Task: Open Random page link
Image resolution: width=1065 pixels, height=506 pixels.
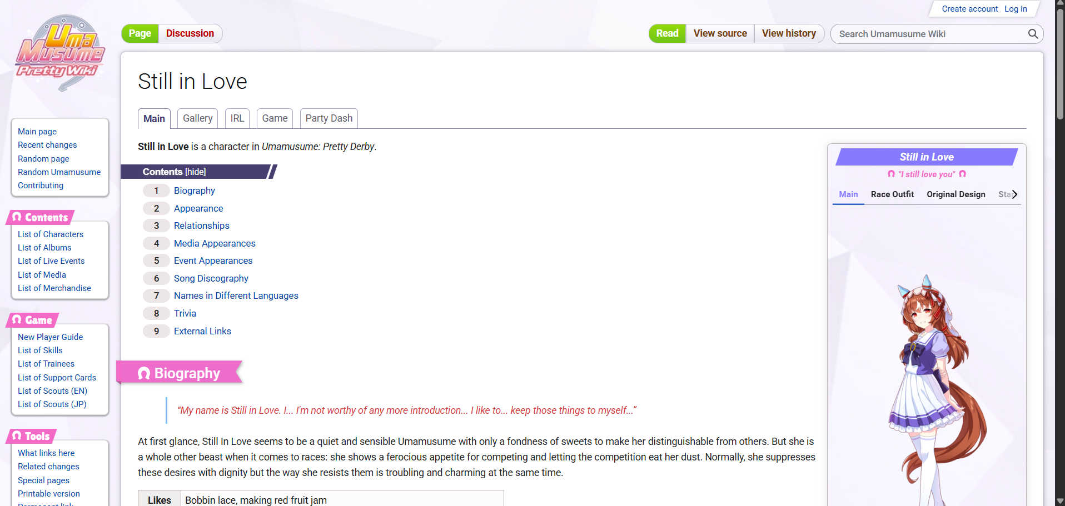Action: tap(43, 159)
